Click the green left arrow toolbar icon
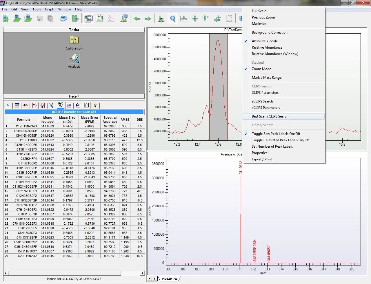The image size is (371, 284). (137, 19)
